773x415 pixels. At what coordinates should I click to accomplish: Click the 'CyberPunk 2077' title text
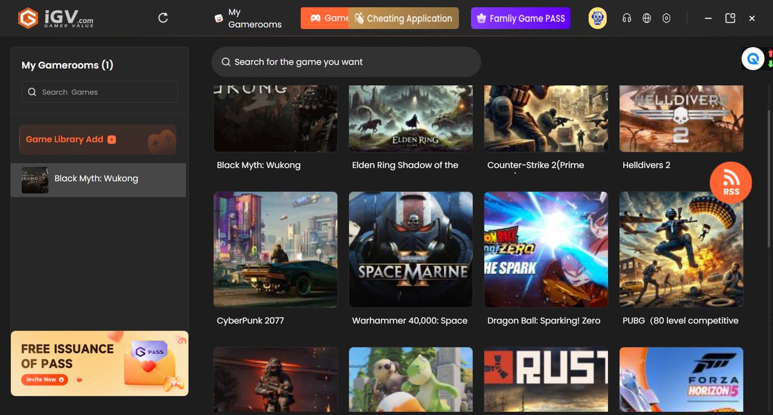pos(250,320)
